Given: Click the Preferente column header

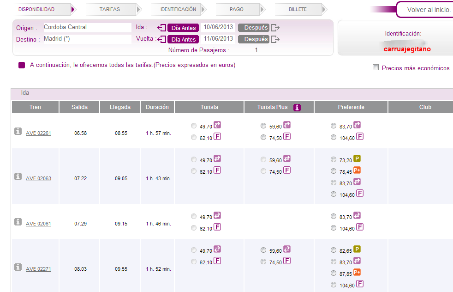Looking at the screenshot, I should pyautogui.click(x=351, y=107).
